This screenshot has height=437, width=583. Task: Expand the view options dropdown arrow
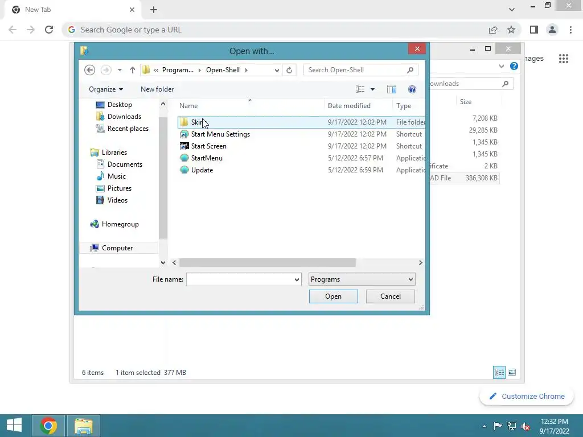pyautogui.click(x=372, y=89)
